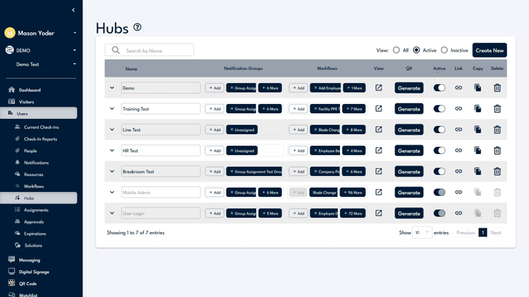Open the entries per page dropdown
529x297 pixels.
[x=422, y=233]
